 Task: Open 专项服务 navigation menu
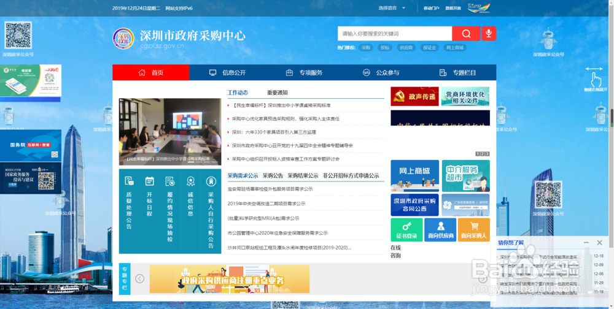pos(305,72)
